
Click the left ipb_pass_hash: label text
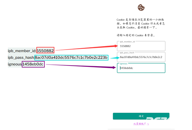[21, 58]
